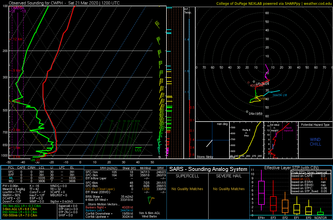Image resolution: width=333 pixels, height=220 pixels.
Task: Click the UP=30/24 hodograph label
Action: tap(262, 84)
